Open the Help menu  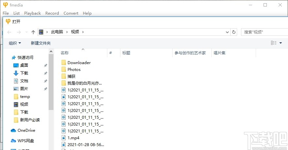click(87, 13)
